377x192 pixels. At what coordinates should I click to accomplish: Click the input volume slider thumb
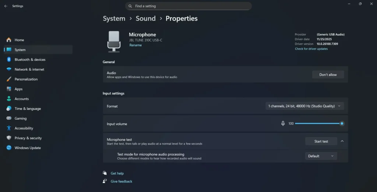coord(342,124)
